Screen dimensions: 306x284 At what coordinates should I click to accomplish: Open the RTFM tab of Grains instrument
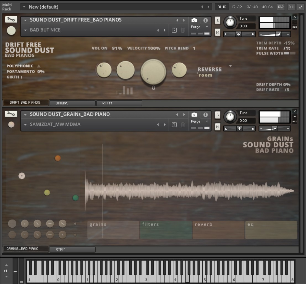[72, 249]
